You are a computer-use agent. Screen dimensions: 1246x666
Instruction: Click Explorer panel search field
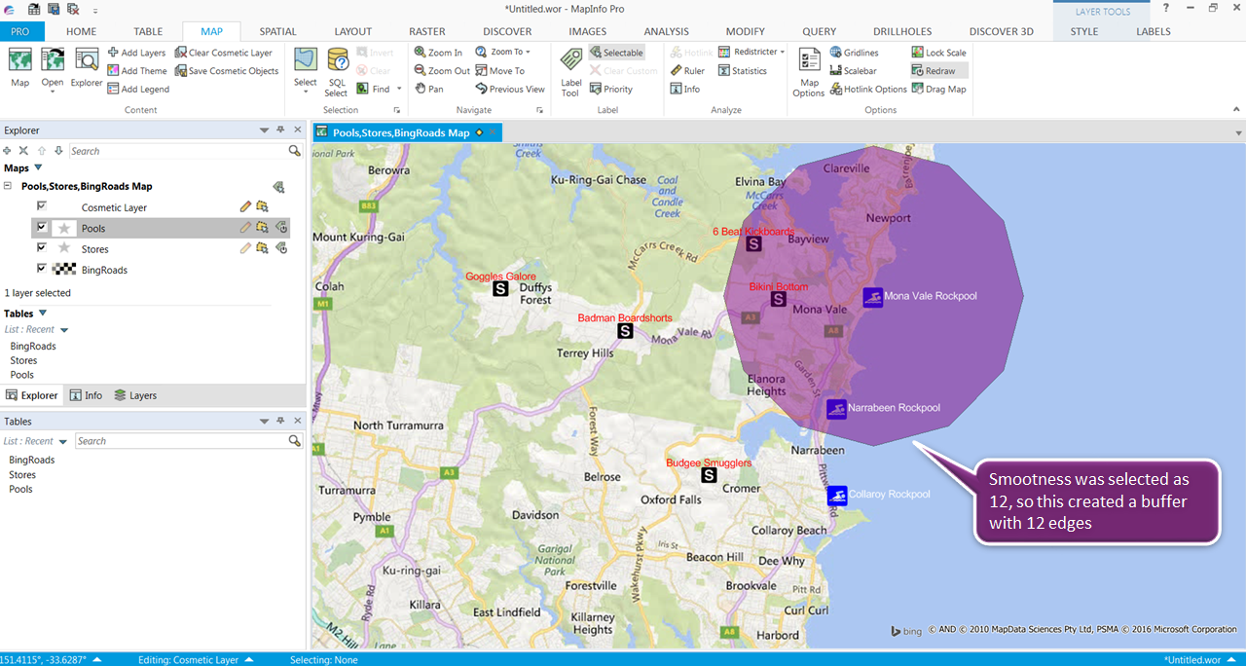point(185,151)
